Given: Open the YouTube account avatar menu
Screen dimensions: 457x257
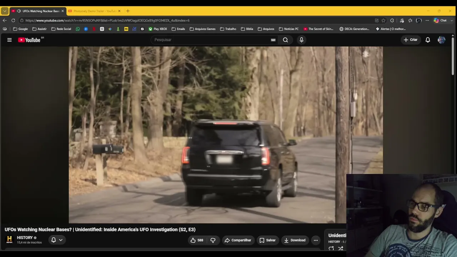Looking at the screenshot, I should [x=441, y=40].
